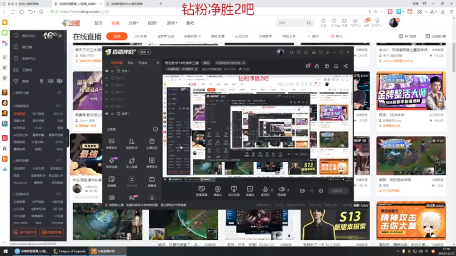Open the history clock icon in Douyu header
The image size is (456, 256).
[x=323, y=22]
